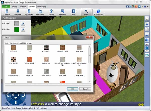151x111 pixels.
Task: Click the Twitter share icon
Action: click(x=130, y=7)
